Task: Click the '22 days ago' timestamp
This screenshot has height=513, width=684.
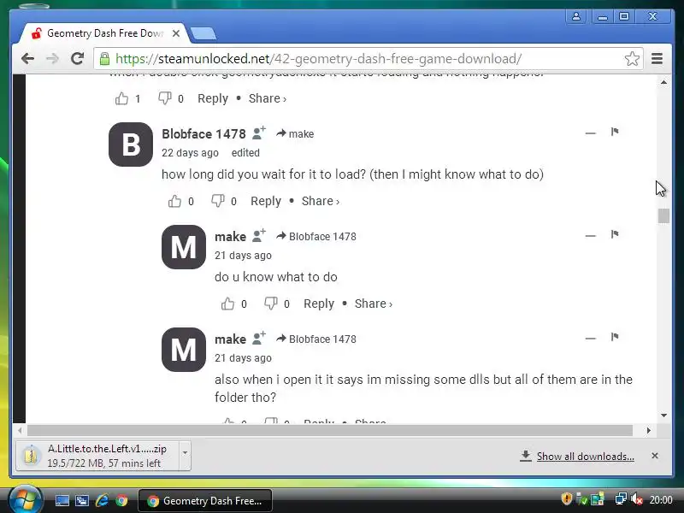Action: tap(190, 153)
